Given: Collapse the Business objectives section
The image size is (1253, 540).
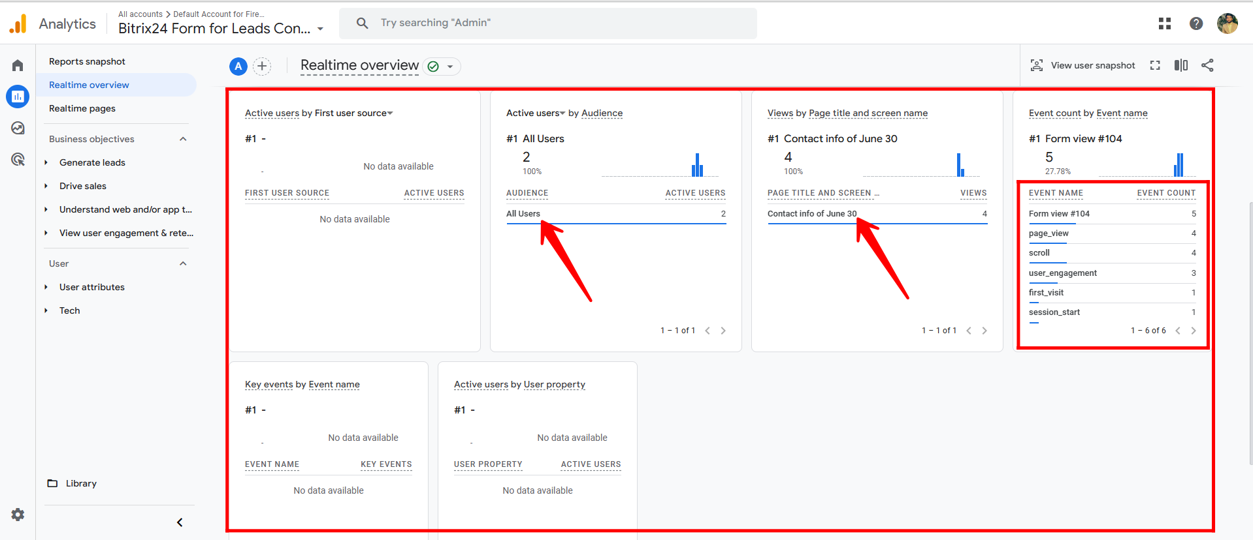Looking at the screenshot, I should click(183, 139).
